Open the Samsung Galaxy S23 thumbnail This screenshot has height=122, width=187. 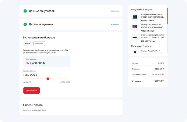coord(135,37)
